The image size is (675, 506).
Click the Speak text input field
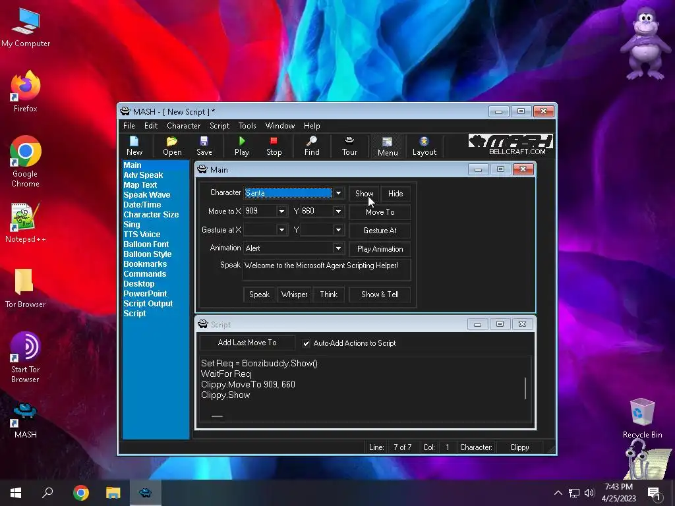(327, 269)
